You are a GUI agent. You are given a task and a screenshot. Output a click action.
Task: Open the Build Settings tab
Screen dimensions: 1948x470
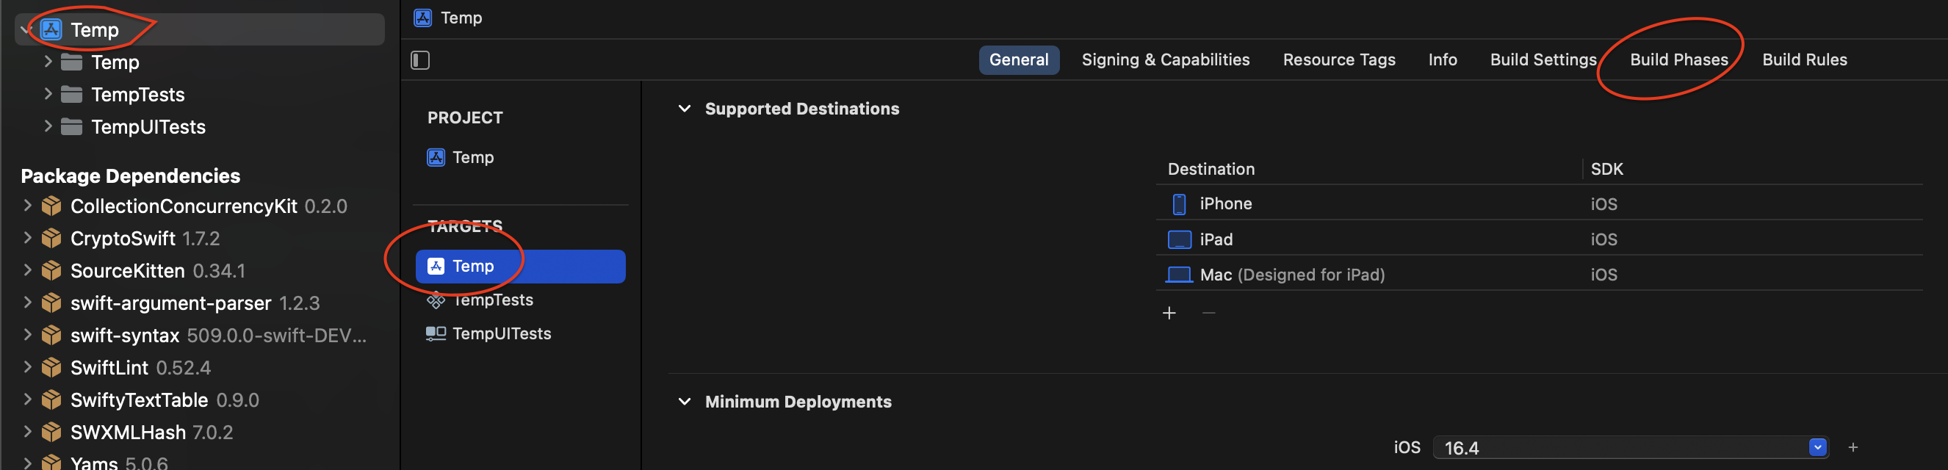[1543, 59]
